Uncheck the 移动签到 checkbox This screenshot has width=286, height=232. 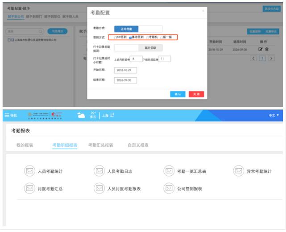point(130,38)
